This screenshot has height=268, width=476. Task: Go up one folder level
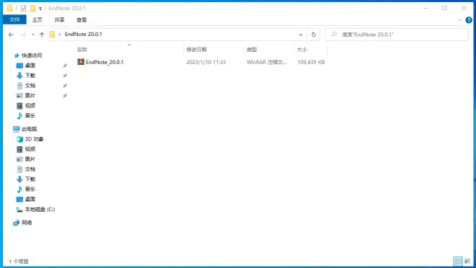point(42,35)
